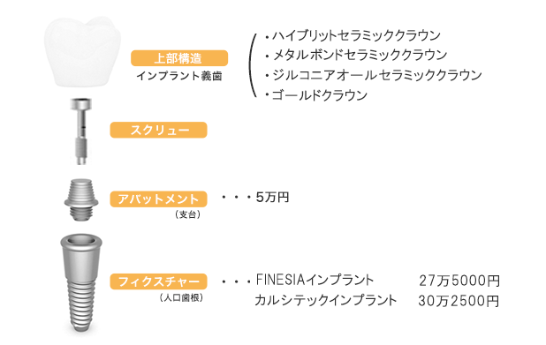Click the orange スクリュー label
This screenshot has width=546, height=345.
(159, 130)
